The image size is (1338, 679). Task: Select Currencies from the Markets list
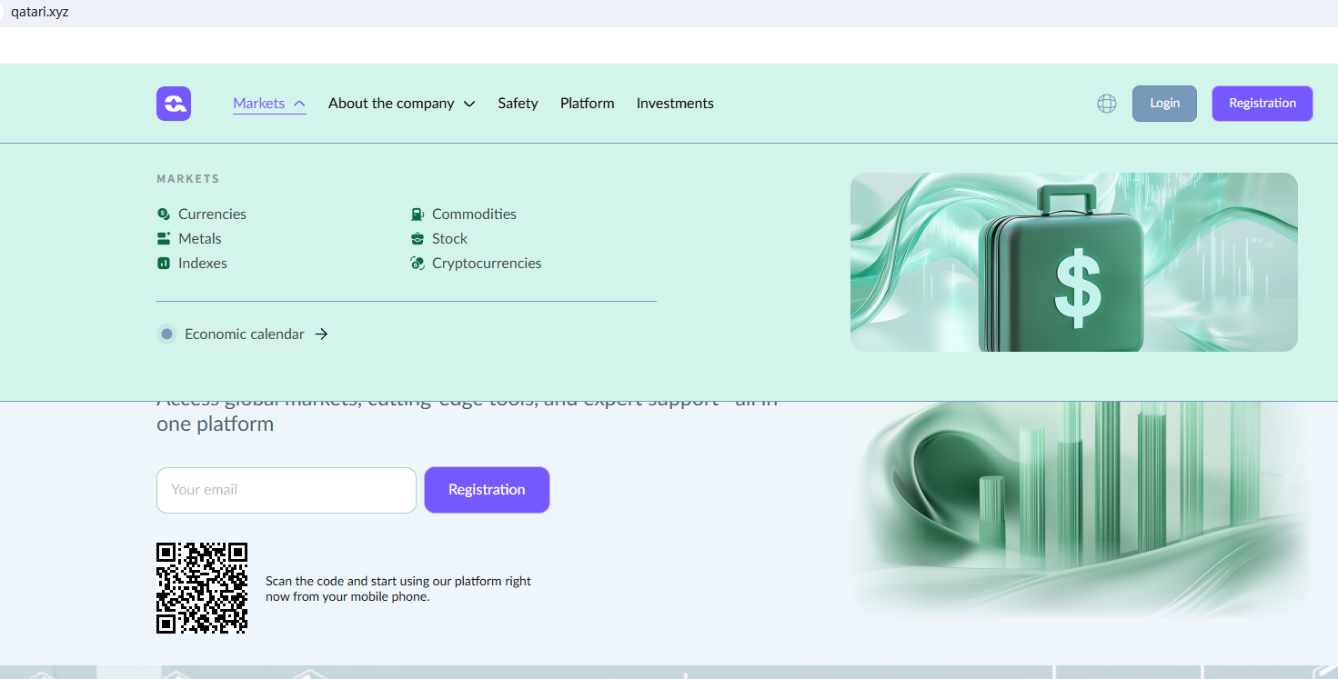coord(212,214)
